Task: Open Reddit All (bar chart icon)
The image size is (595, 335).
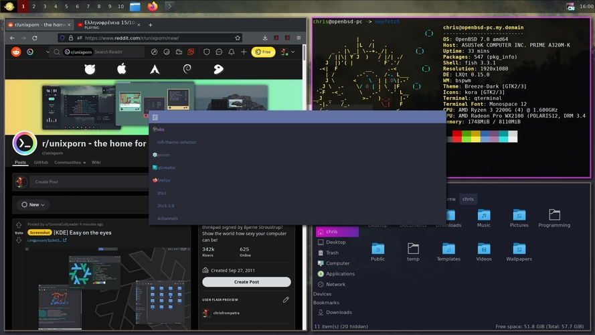Action: pyautogui.click(x=167, y=52)
